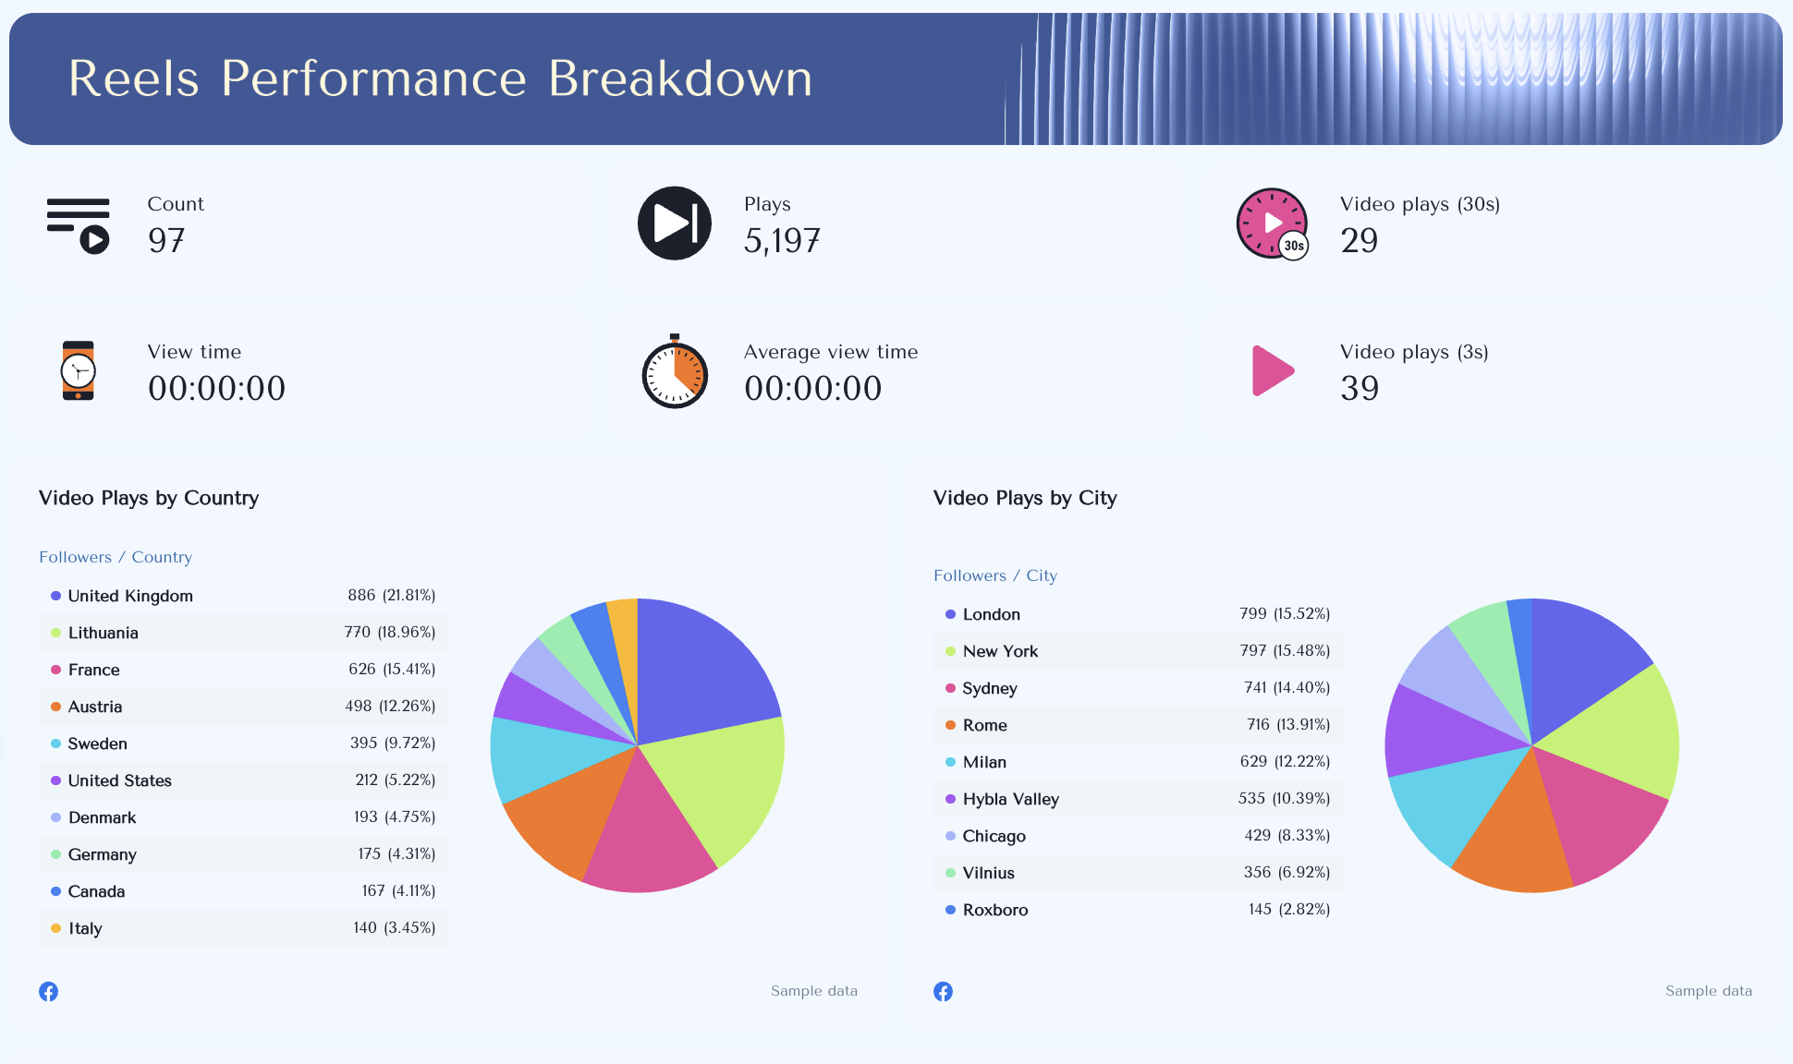Click the Sample data link under country chart
This screenshot has width=1793, height=1064.
[813, 991]
